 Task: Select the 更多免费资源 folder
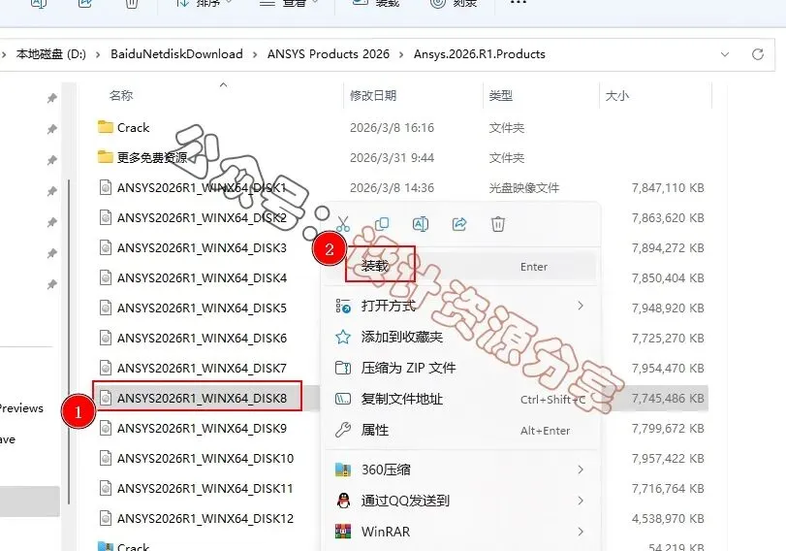(x=142, y=157)
